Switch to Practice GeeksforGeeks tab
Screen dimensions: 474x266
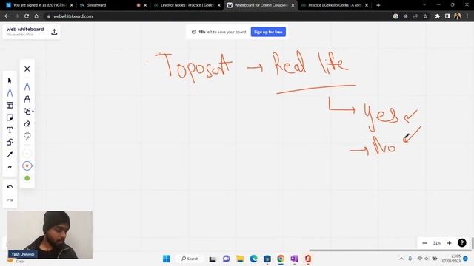pyautogui.click(x=335, y=5)
